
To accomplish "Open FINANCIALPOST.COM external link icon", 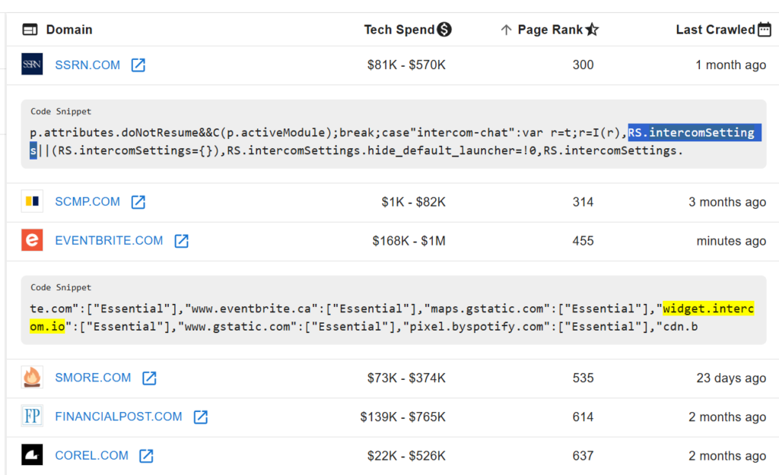I will [201, 417].
